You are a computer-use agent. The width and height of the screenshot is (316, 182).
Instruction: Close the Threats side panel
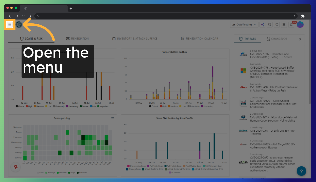tap(300, 39)
